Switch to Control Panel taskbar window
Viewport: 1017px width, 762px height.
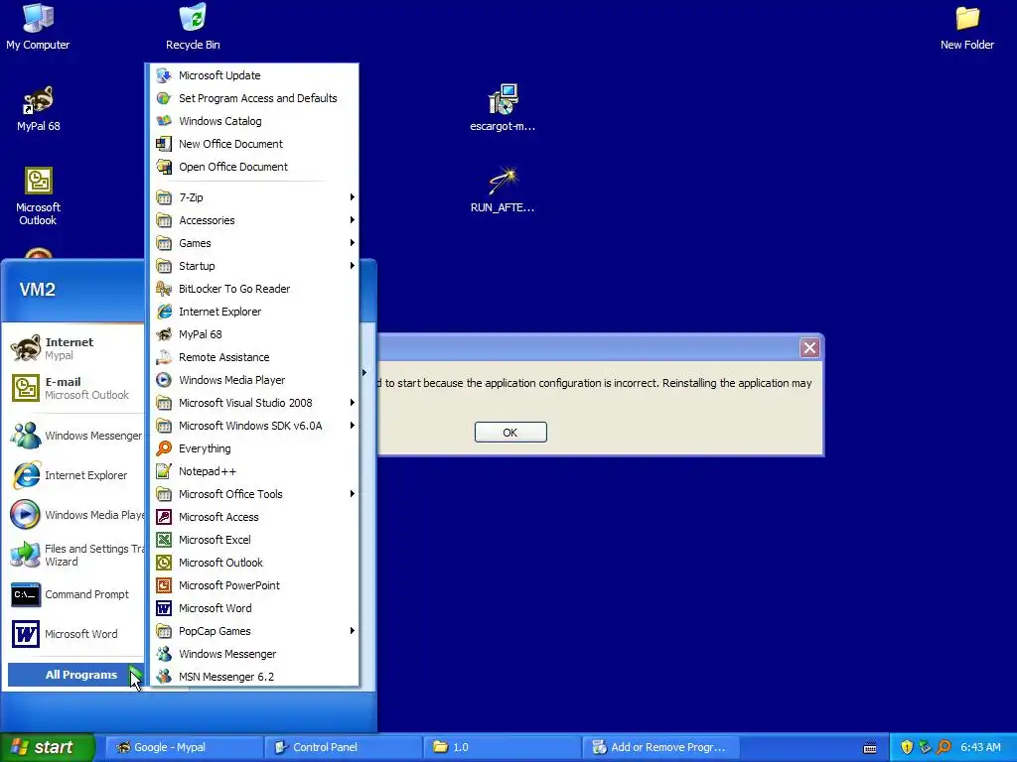pos(343,747)
